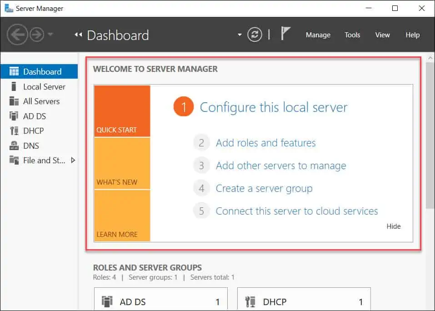Screen dimensions: 435x311
Task: Click the step 5 number circle
Action: 201,211
